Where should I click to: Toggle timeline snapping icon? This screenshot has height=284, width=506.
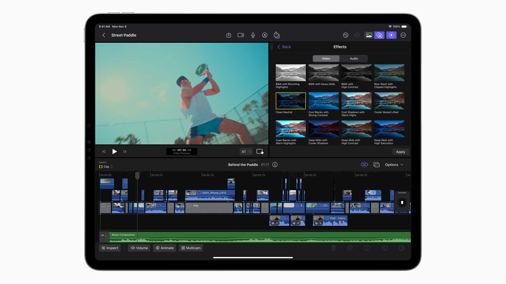(364, 165)
